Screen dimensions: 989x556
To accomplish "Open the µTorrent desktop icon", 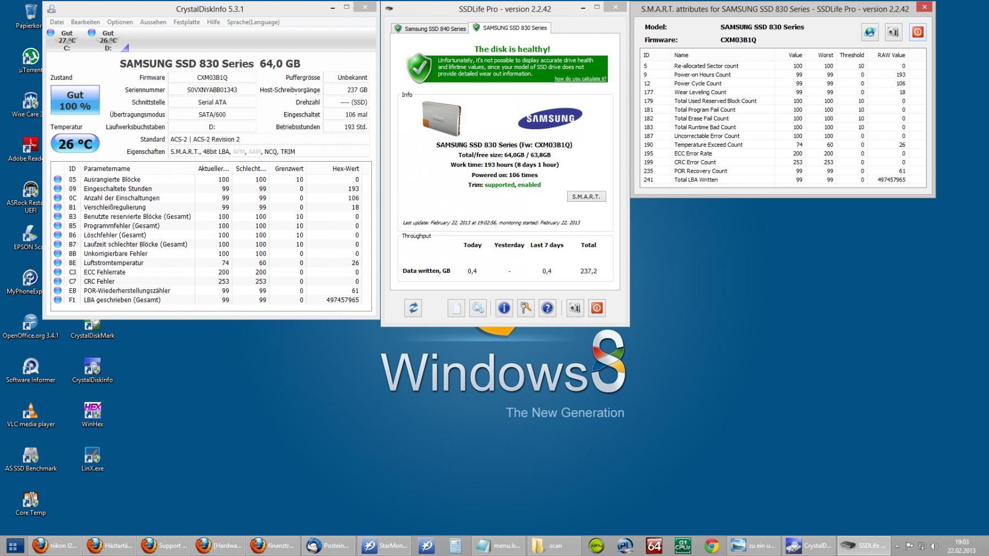I will pyautogui.click(x=30, y=60).
